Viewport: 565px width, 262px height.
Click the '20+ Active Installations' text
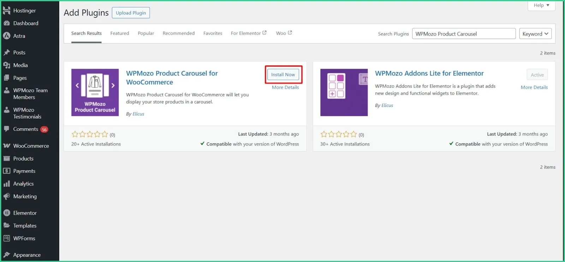tap(96, 144)
